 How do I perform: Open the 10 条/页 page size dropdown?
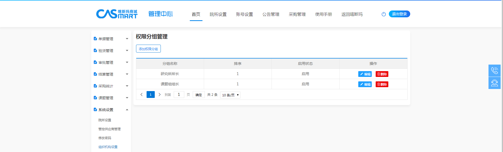pyautogui.click(x=230, y=95)
